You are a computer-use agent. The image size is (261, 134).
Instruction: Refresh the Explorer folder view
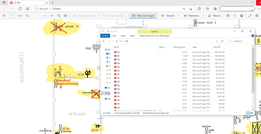222,41
